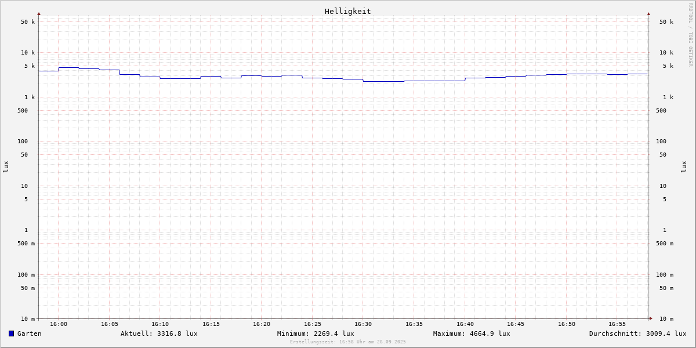This screenshot has height=348, width=696.
Task: Click the 50 k label on left axis
Action: (28, 22)
